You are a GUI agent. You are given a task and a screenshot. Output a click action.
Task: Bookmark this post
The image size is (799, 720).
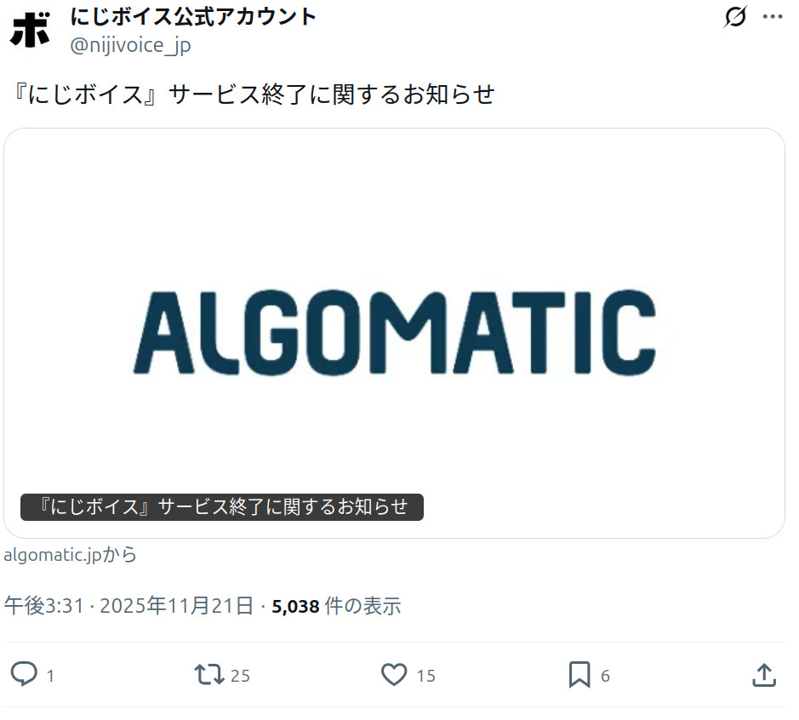tap(579, 675)
